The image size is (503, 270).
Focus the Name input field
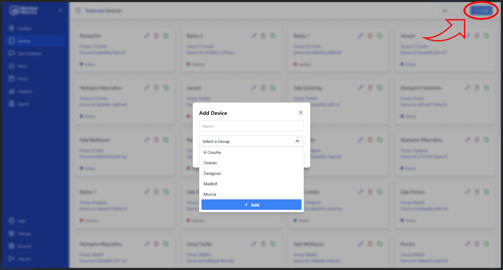251,126
